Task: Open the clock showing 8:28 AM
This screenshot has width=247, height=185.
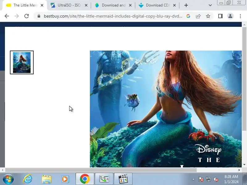Action: 231,179
